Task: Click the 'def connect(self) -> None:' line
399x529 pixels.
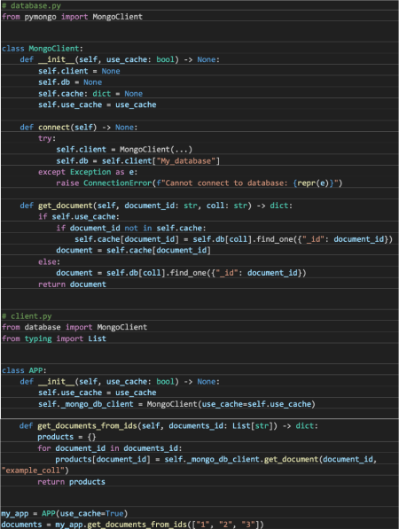Action: [79, 128]
